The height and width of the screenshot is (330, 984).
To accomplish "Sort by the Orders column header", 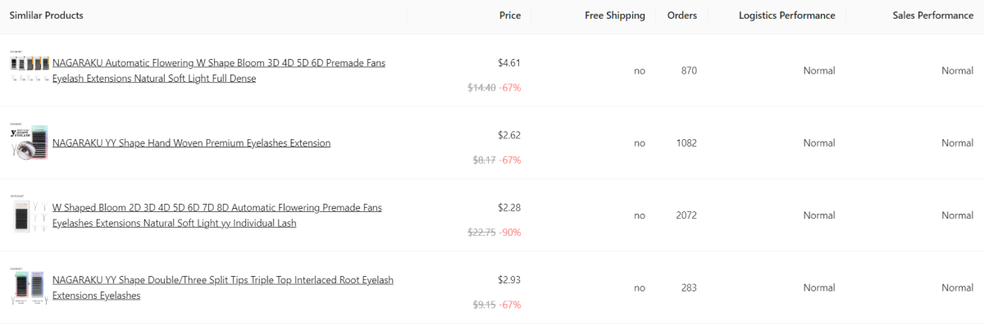I will point(682,16).
